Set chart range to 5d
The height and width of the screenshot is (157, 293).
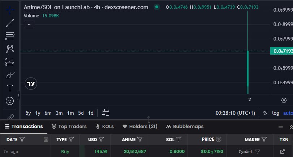tap(81, 113)
